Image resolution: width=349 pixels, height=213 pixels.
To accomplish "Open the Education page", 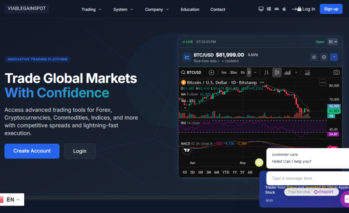I will [190, 9].
